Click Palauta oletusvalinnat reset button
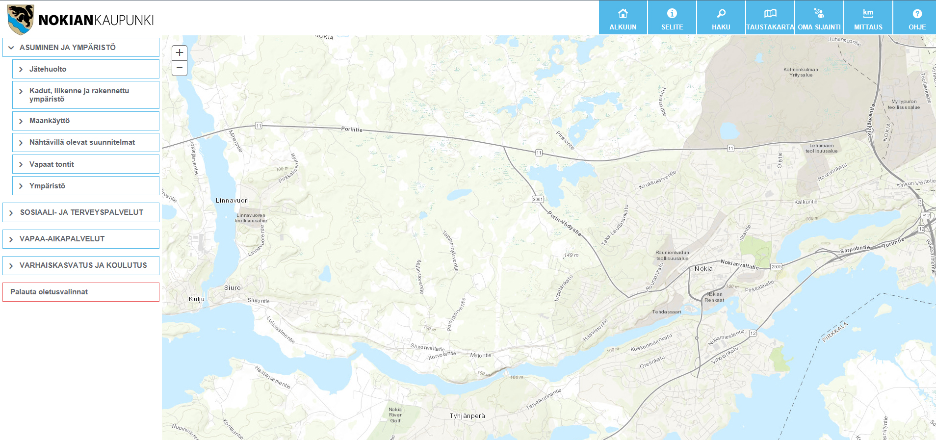 click(81, 292)
